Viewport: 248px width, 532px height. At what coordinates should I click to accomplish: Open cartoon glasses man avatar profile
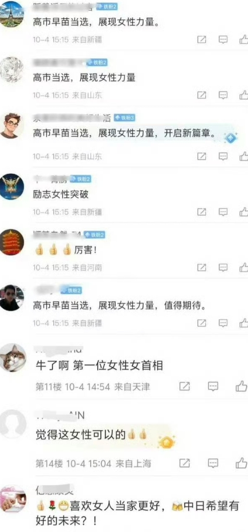(12, 126)
